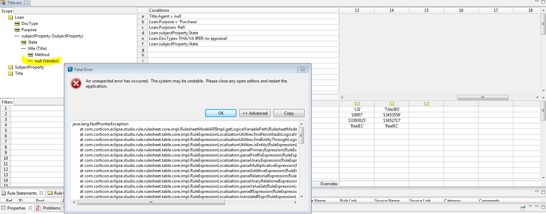Click the stack trace vertical scrollbar thumb
The height and width of the screenshot is (214, 546).
301,136
